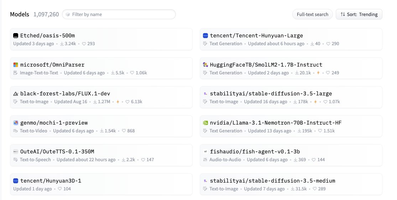397x200 pixels.
Task: Open stabilityai/stable-diffusion-3.5-medium model
Action: pyautogui.click(x=273, y=181)
